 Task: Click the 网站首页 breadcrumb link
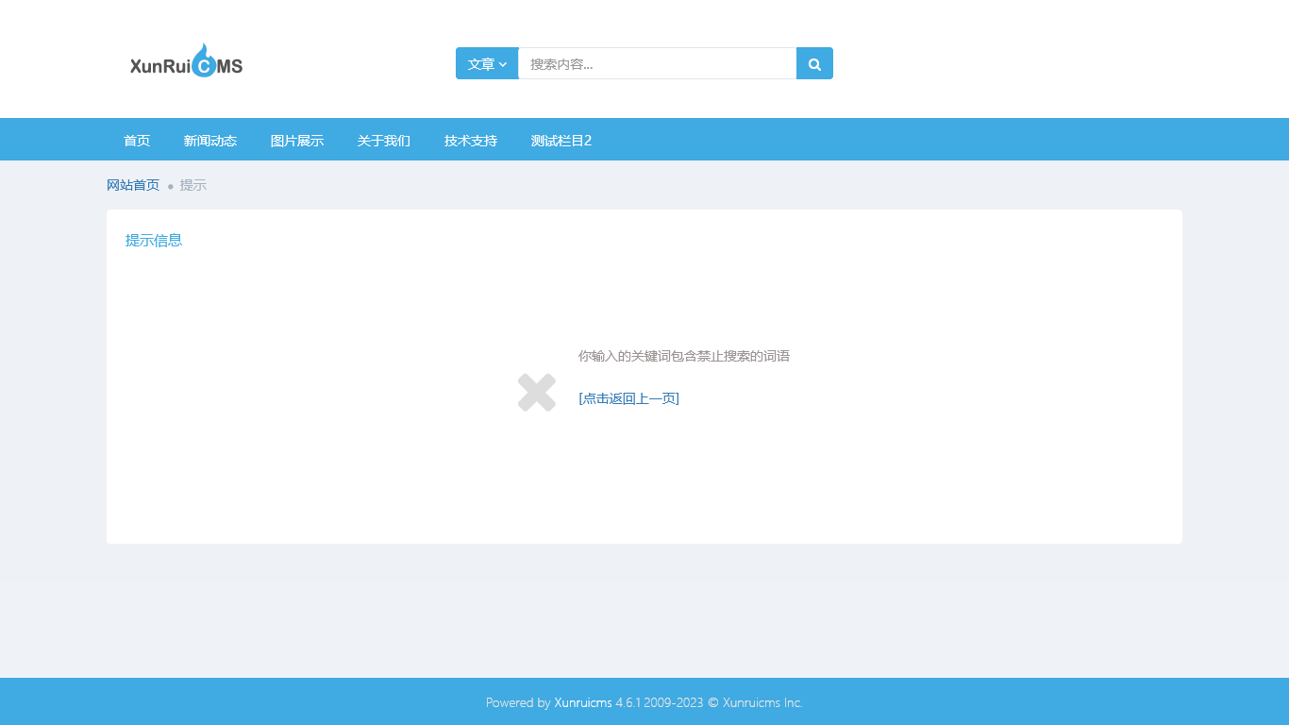pyautogui.click(x=133, y=185)
